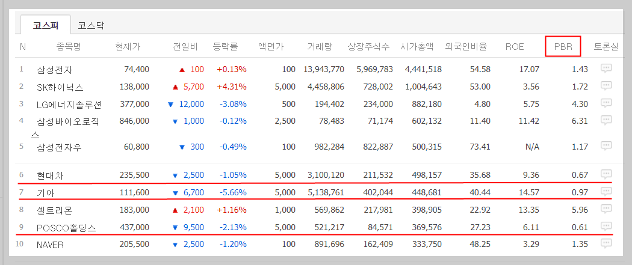632x265 pixels.
Task: Switch to the 코스닥 tab
Action: point(91,26)
